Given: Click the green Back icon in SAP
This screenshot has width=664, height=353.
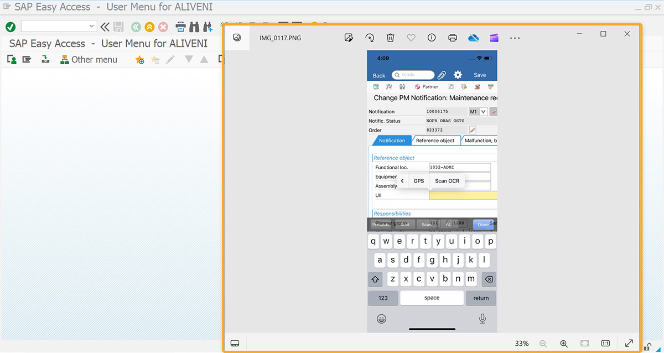Looking at the screenshot, I should (136, 27).
